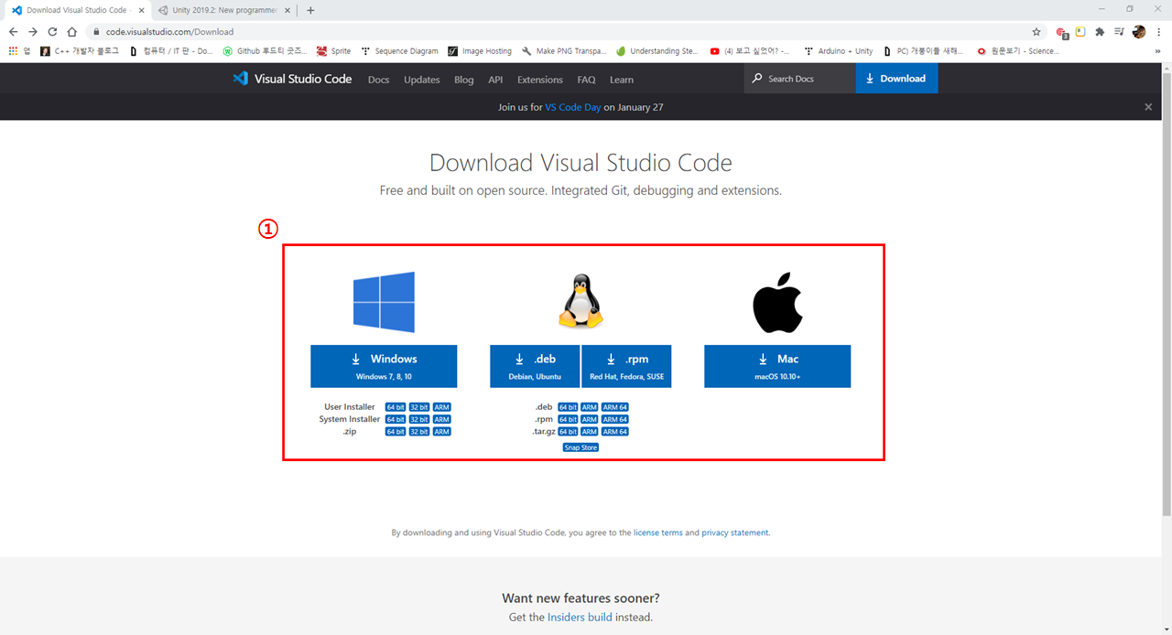Download the Windows User Installer 64 bit
1172x635 pixels.
(x=396, y=407)
